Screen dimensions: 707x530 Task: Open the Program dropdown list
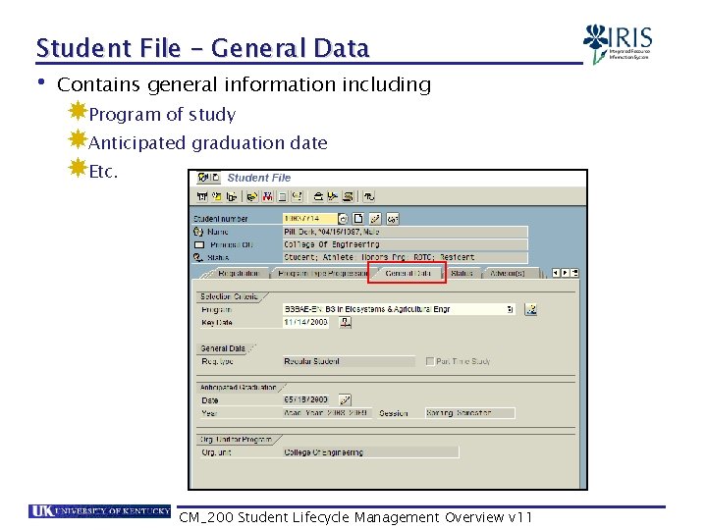pos(510,309)
